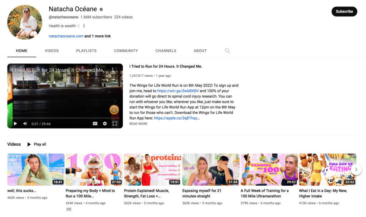This screenshot has width=366, height=217.
Task: Go to the About tab
Action: coord(200,51)
